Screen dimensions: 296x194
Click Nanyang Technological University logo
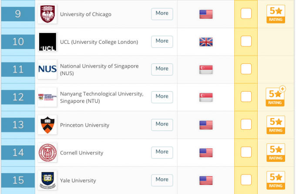[x=47, y=97]
